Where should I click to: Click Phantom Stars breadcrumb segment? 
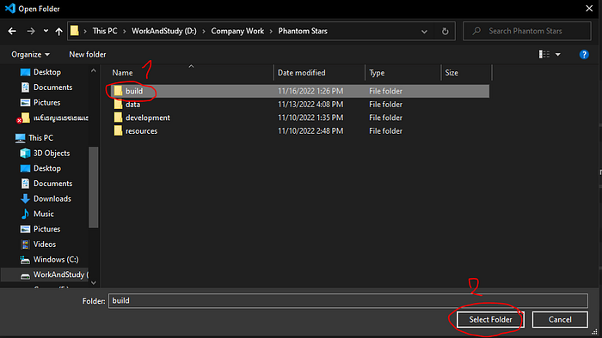(303, 31)
